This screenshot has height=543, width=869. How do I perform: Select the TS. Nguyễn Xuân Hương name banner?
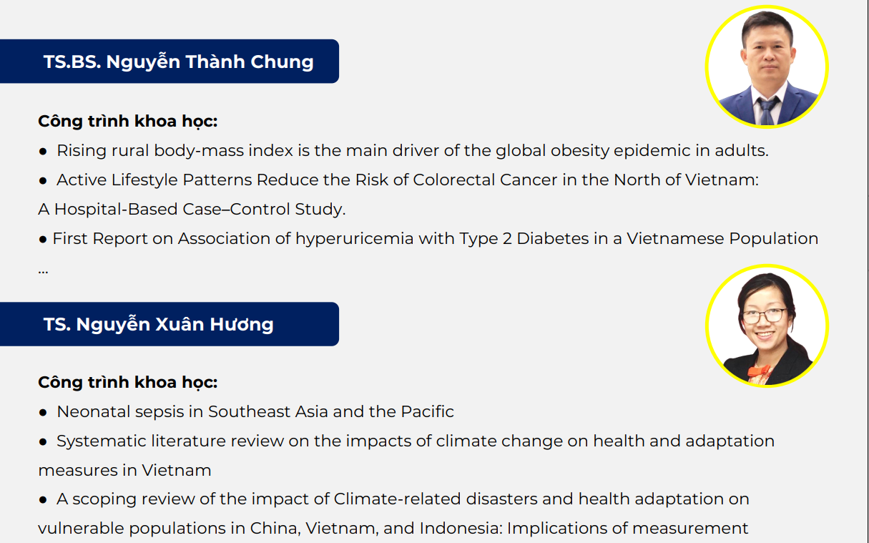click(170, 324)
